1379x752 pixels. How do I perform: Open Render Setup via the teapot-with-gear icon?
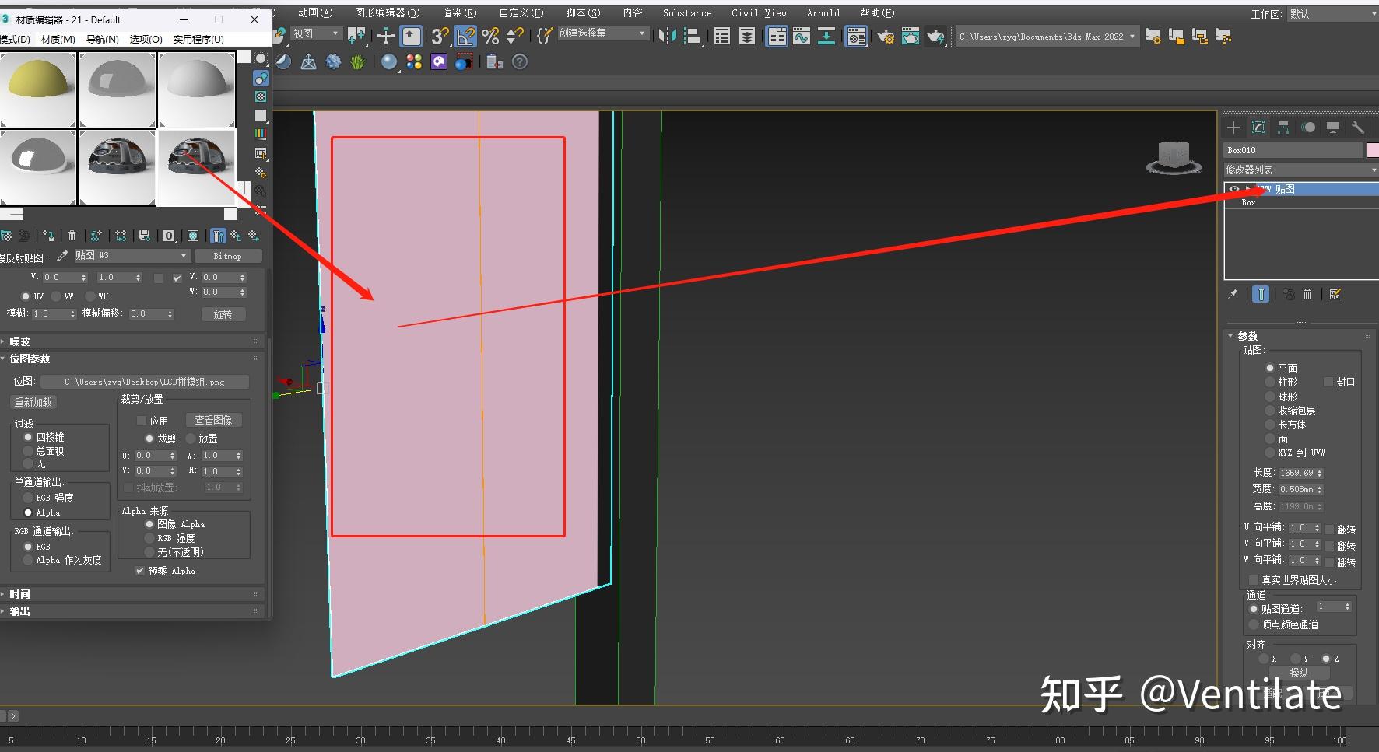(x=886, y=37)
